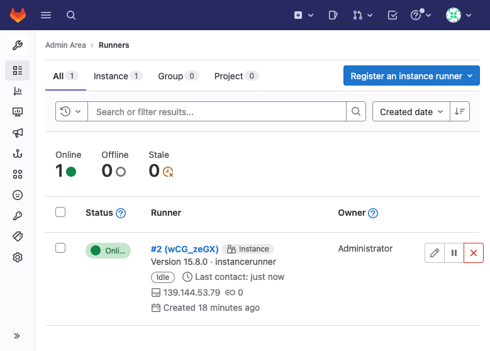Click the Search or filter results field
This screenshot has width=490, height=351.
(x=217, y=112)
